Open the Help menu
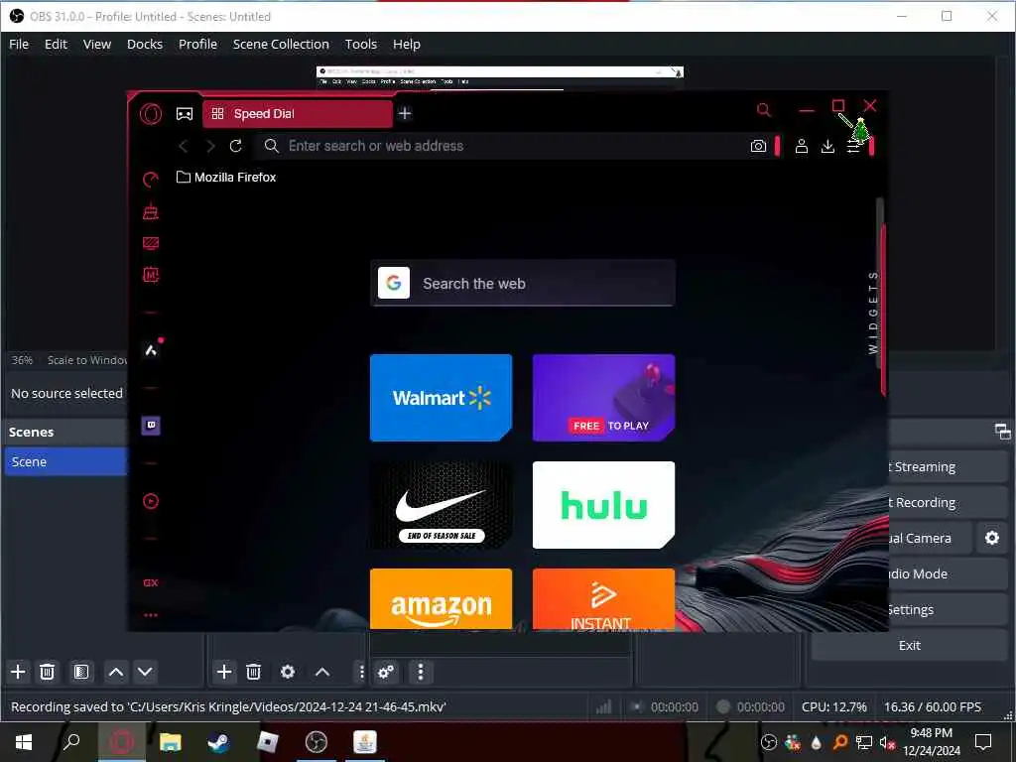Viewport: 1016px width, 762px height. coord(406,44)
